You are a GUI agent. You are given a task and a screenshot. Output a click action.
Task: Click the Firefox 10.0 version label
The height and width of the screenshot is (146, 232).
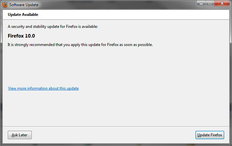tap(21, 36)
